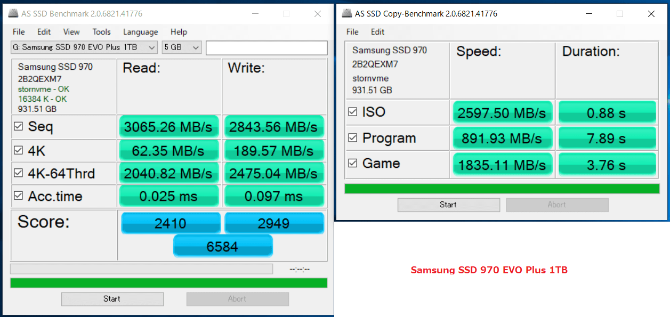Toggle the Program copy test checkbox
The height and width of the screenshot is (317, 670).
352,138
